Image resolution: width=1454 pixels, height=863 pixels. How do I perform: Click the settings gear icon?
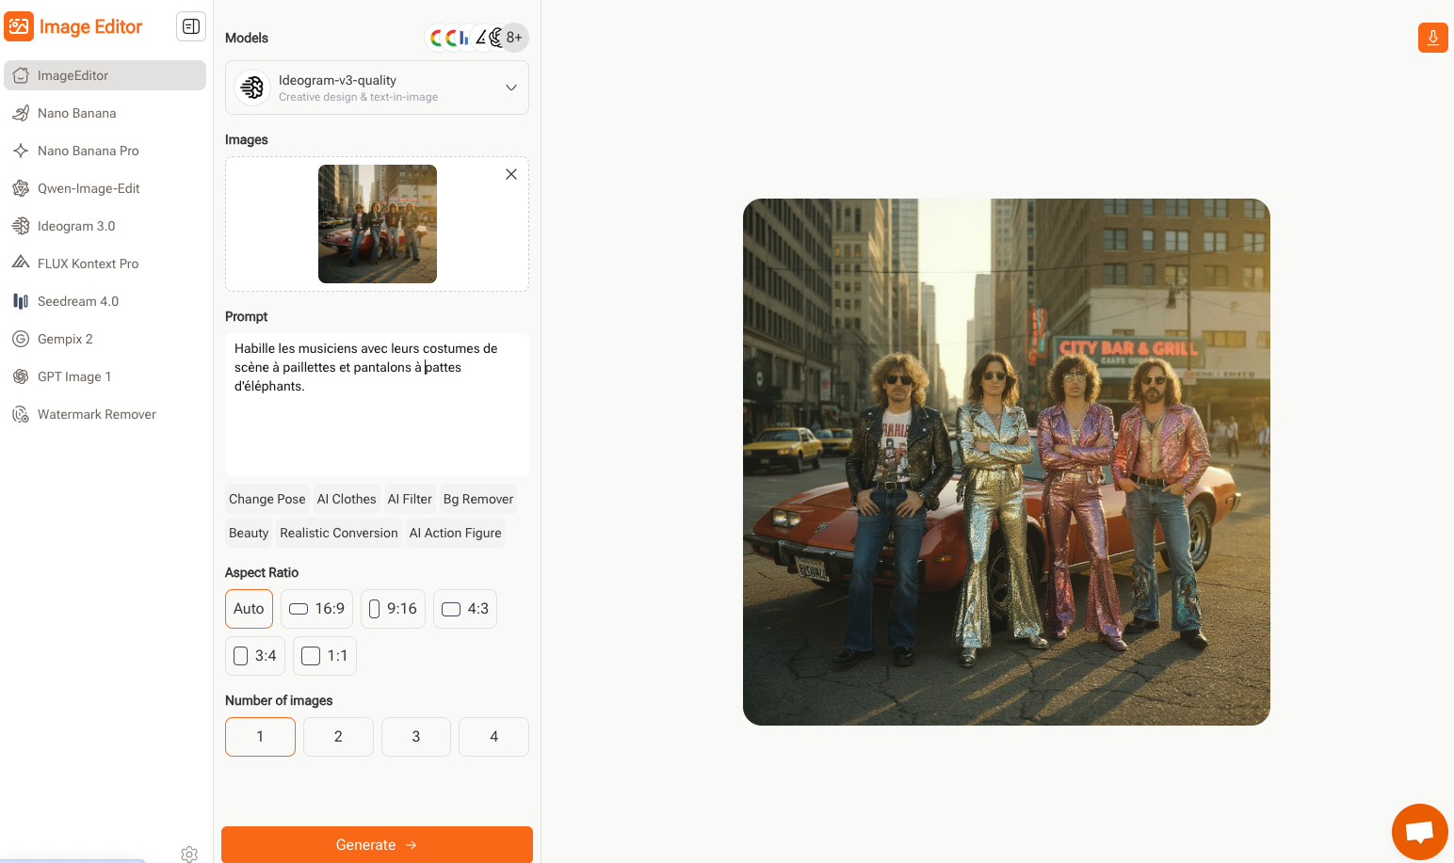[189, 854]
